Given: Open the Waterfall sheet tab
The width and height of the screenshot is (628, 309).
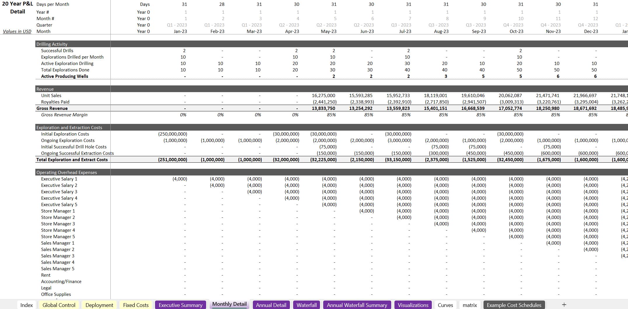Looking at the screenshot, I should [x=306, y=305].
